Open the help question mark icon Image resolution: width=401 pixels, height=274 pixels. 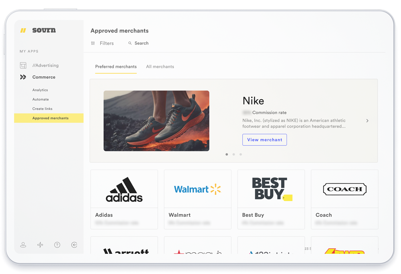point(57,245)
